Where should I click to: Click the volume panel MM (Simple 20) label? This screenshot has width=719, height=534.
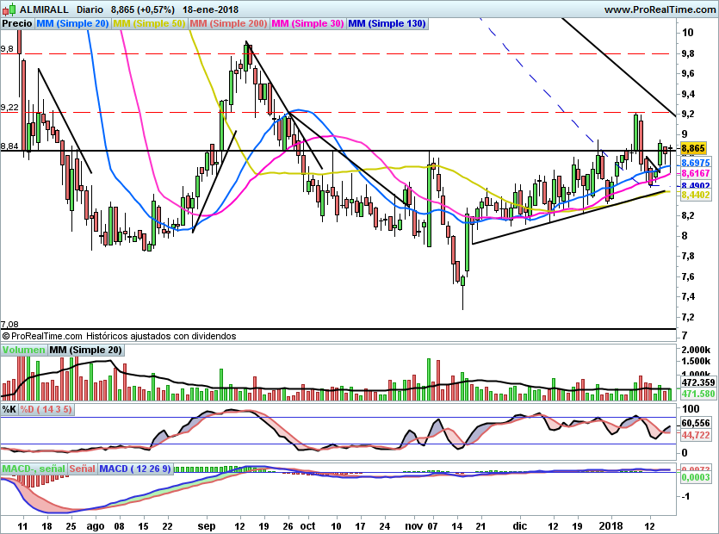point(85,350)
